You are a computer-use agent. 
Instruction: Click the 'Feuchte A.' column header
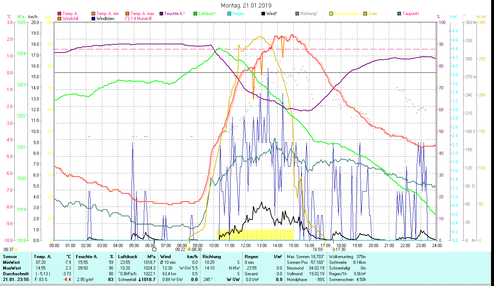click(x=87, y=257)
